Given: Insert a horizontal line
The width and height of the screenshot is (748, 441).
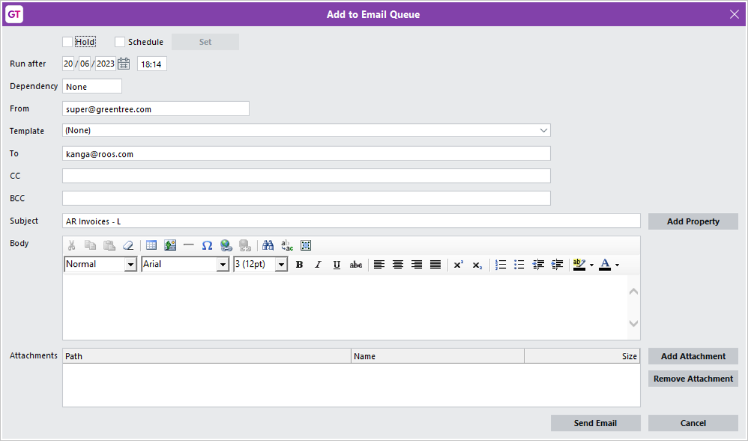Looking at the screenshot, I should [189, 245].
